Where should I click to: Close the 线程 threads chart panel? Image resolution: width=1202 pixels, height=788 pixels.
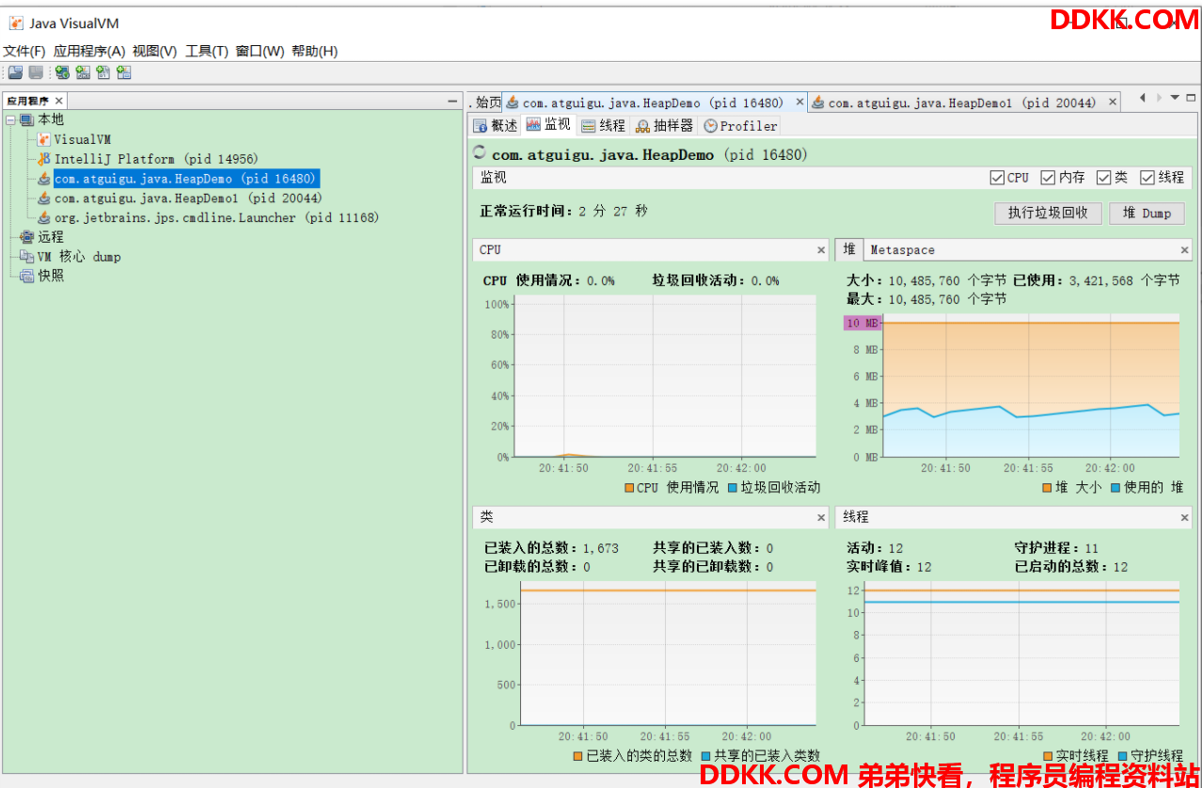1185,517
